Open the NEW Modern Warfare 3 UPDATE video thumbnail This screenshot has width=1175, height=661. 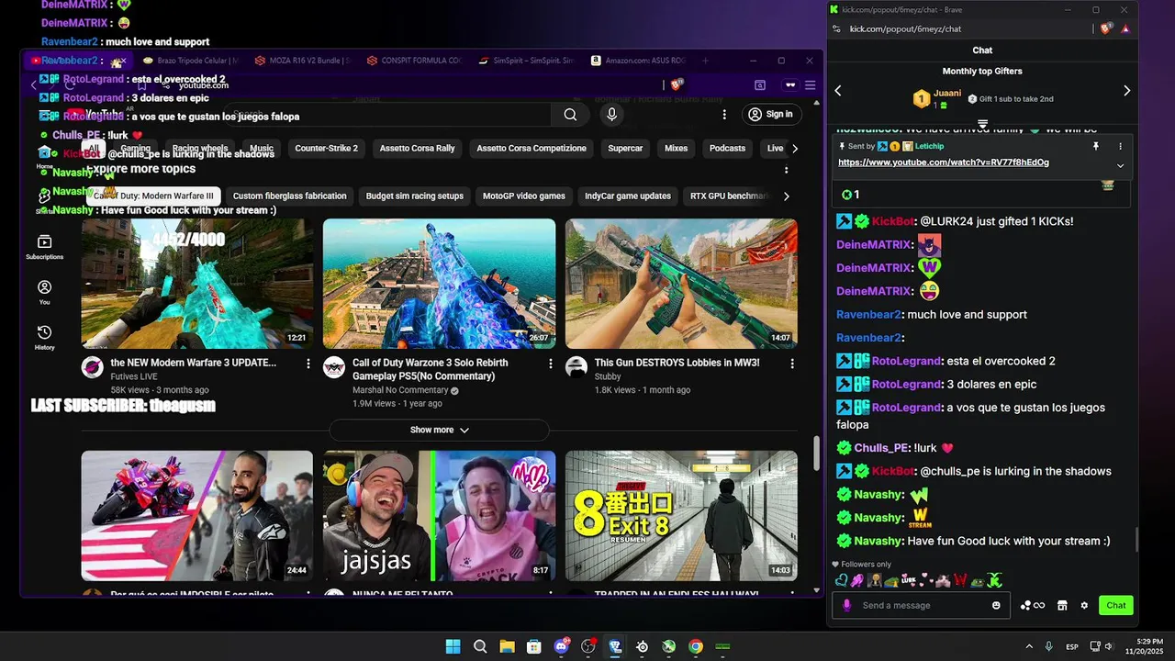pyautogui.click(x=196, y=284)
